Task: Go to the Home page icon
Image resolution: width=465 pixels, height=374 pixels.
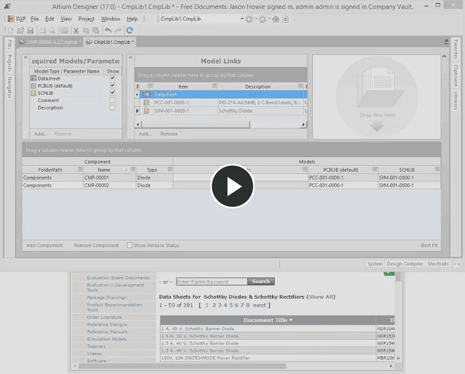Action: (x=276, y=19)
